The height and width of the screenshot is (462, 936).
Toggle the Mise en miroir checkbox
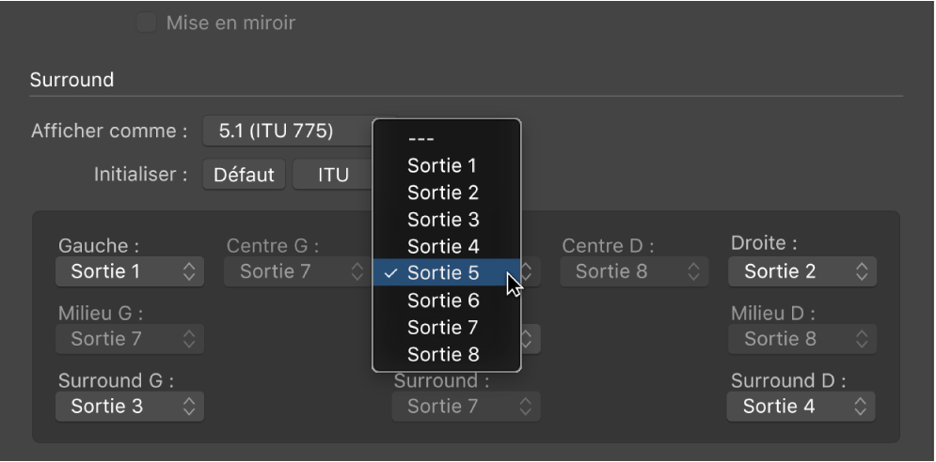click(147, 23)
